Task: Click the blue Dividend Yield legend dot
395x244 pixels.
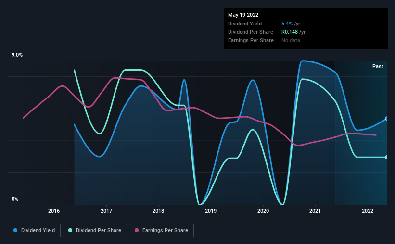Action: [15, 230]
